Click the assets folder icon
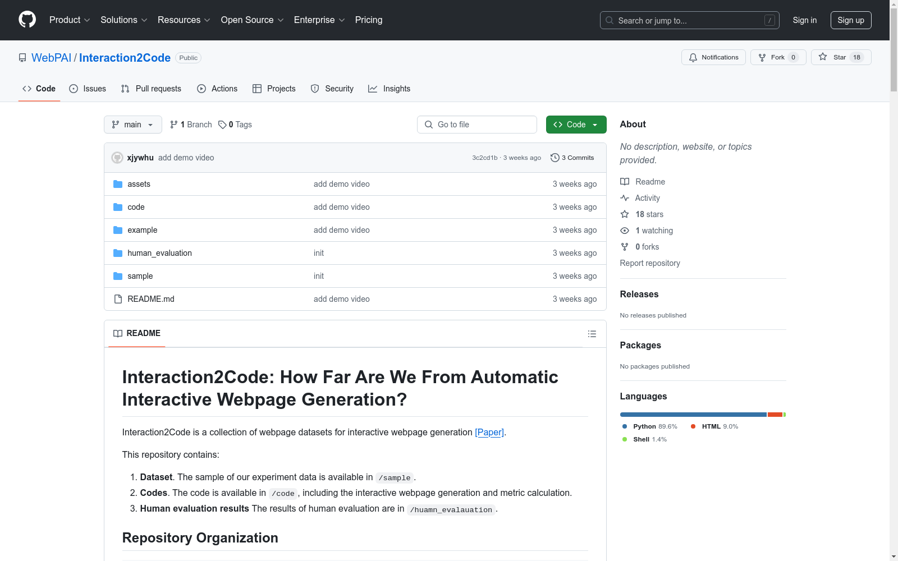Image resolution: width=898 pixels, height=561 pixels. pyautogui.click(x=118, y=184)
